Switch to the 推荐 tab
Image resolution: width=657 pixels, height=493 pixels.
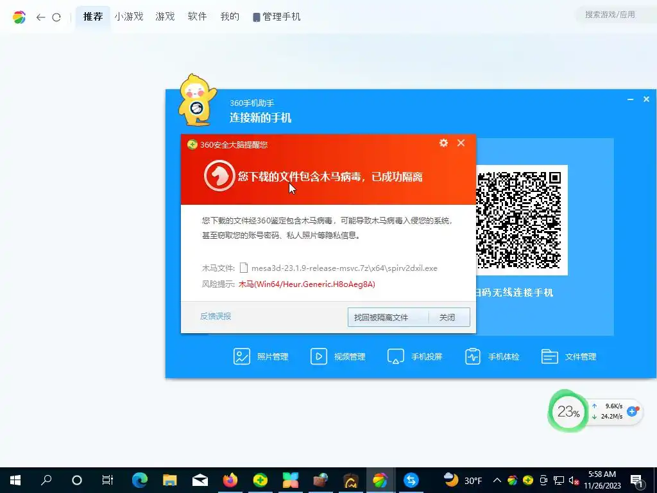click(93, 17)
